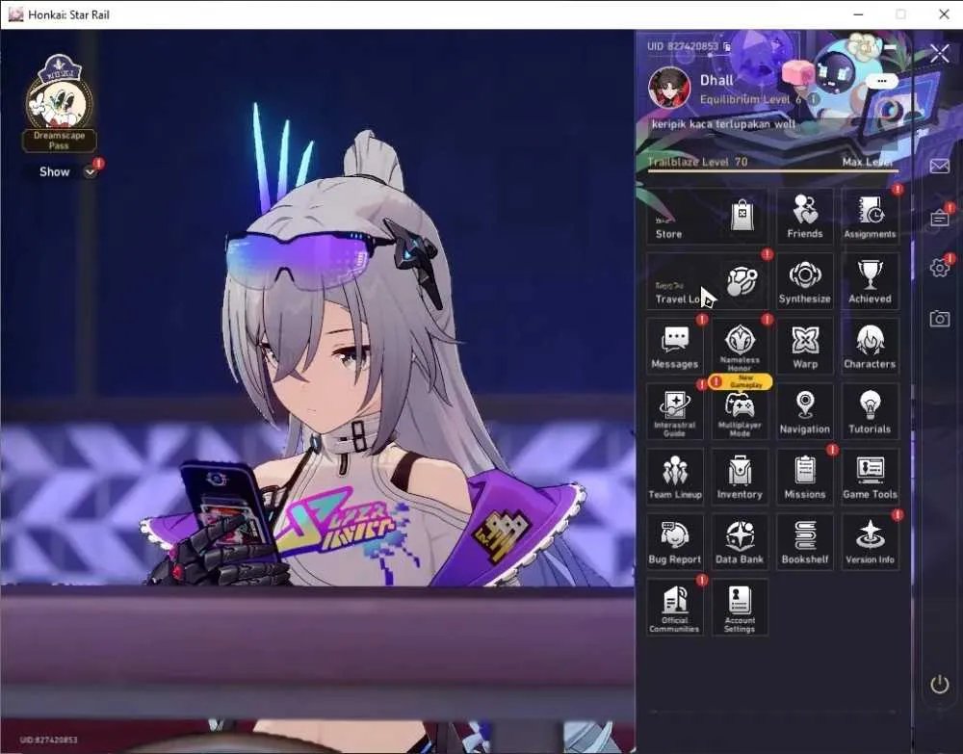Image resolution: width=963 pixels, height=754 pixels.
Task: Click the Equilibrium Level info icon
Action: pyautogui.click(x=814, y=99)
